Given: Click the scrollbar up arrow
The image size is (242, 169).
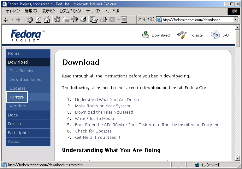Looking at the screenshot, I should point(237,28).
